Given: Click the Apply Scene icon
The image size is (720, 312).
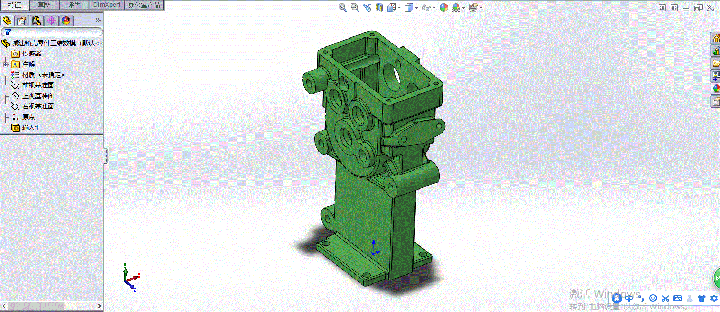Looking at the screenshot, I should (x=455, y=7).
